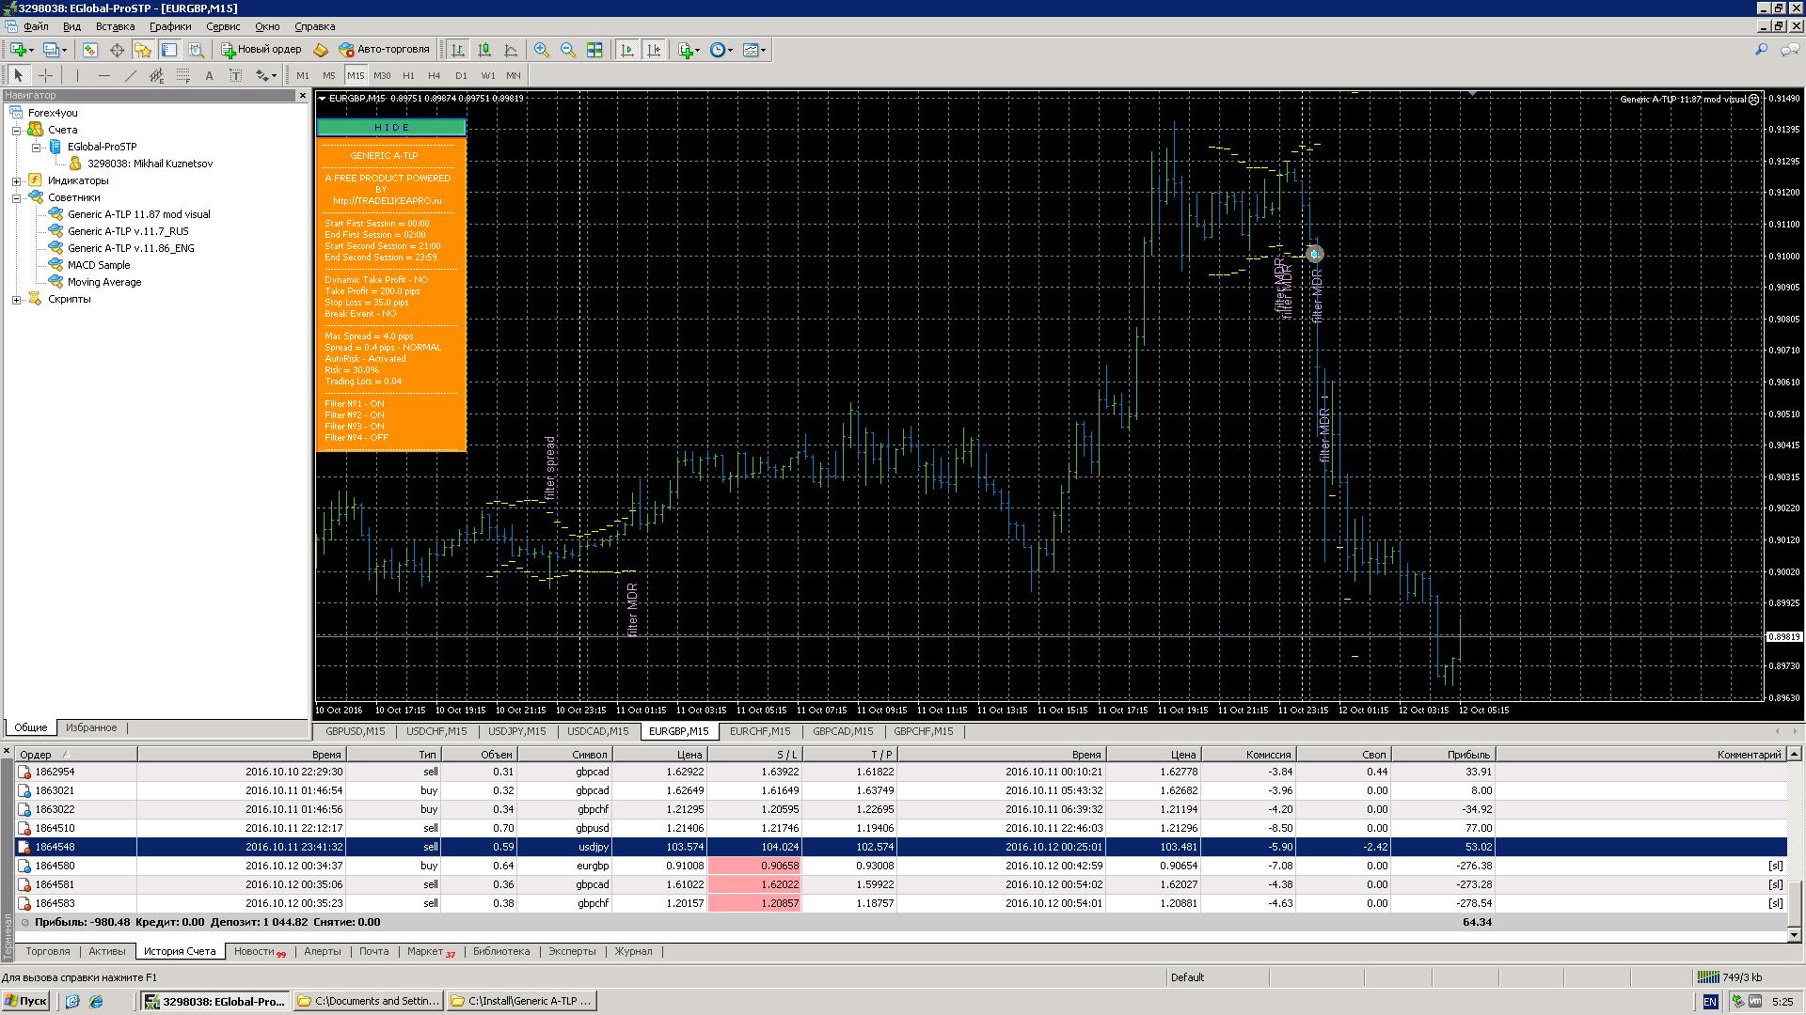The height and width of the screenshot is (1015, 1806).
Task: Switch to GBPUSD,M15 chart tab
Action: tap(355, 731)
